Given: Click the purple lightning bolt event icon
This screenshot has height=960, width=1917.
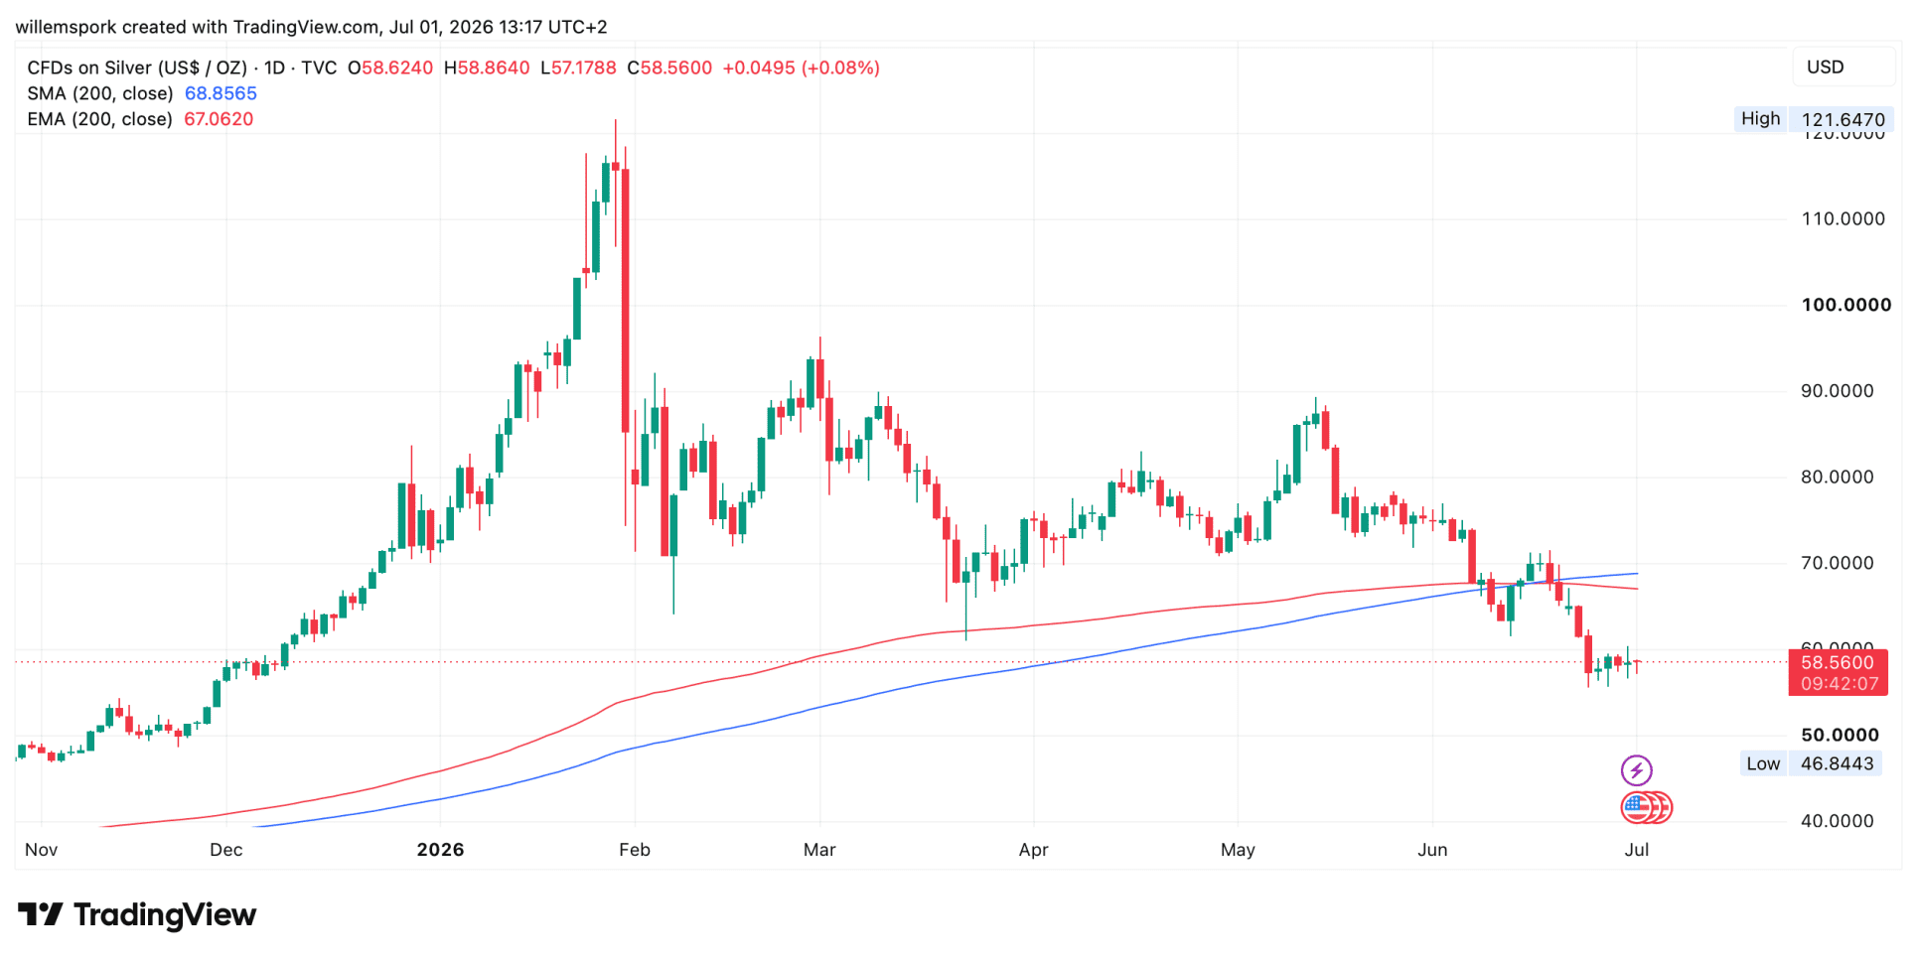Looking at the screenshot, I should 1636,770.
